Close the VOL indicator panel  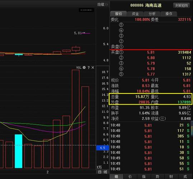tap(93, 67)
